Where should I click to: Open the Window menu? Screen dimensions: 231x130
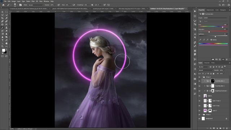[x=47, y=1]
